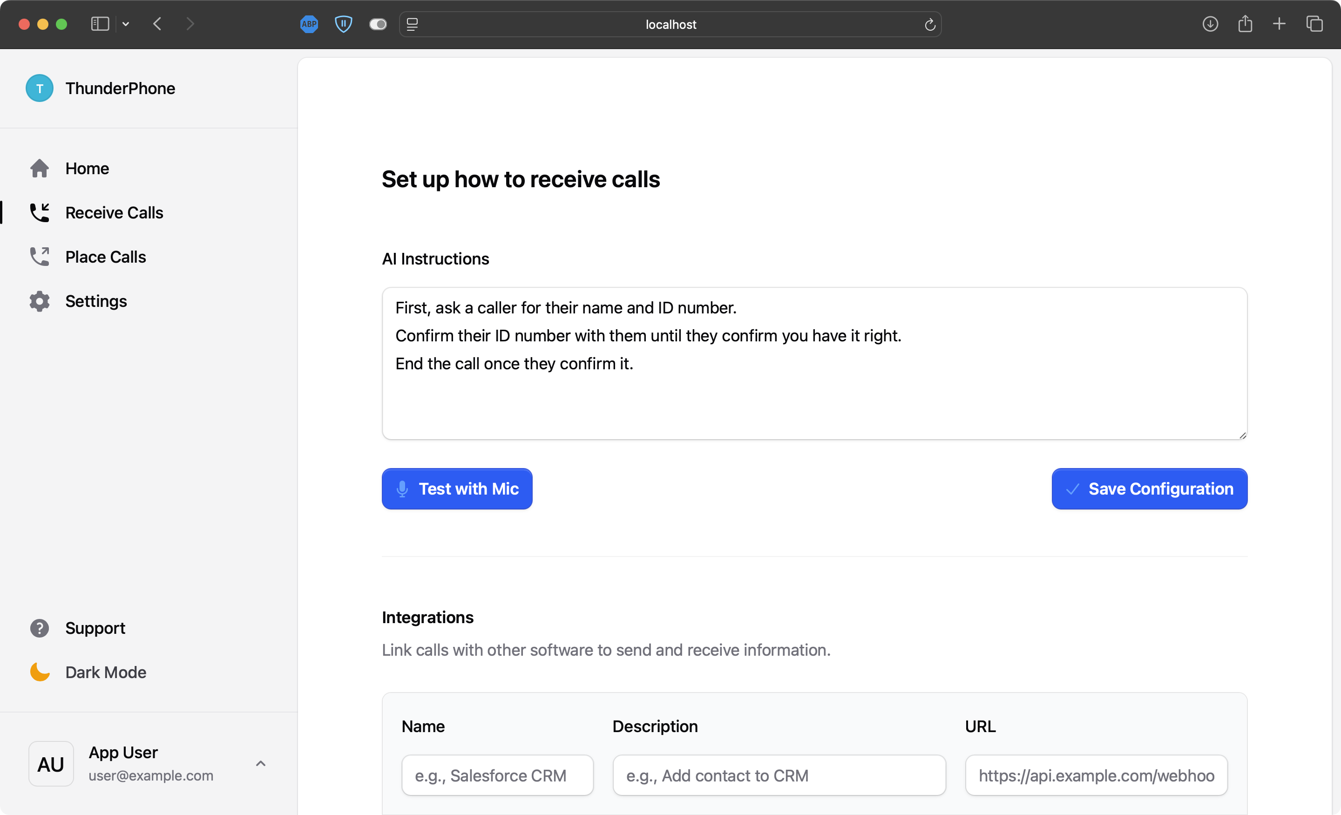
Task: Click the incoming call phone icon
Action: 39,212
